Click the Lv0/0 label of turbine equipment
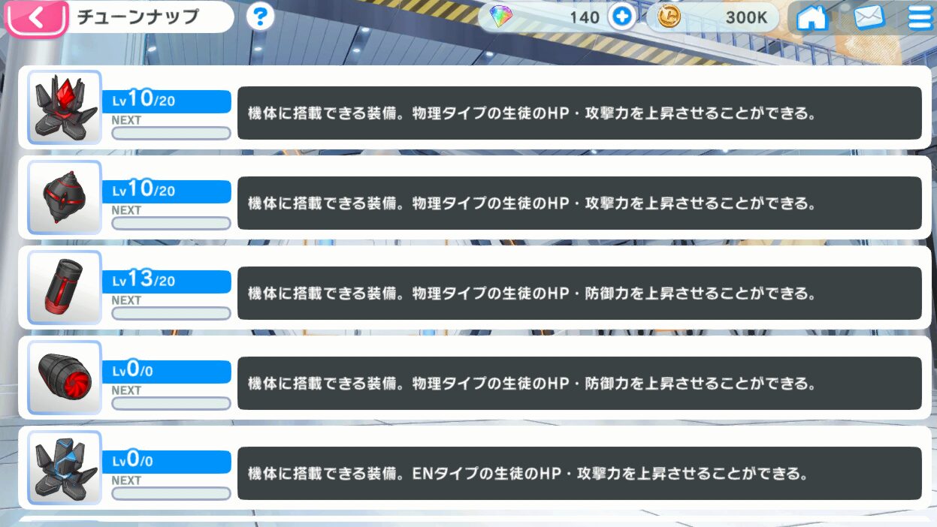This screenshot has width=937, height=527. point(166,371)
